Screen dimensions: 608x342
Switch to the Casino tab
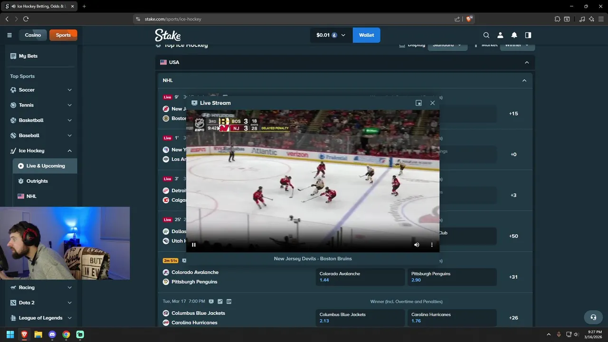point(33,35)
